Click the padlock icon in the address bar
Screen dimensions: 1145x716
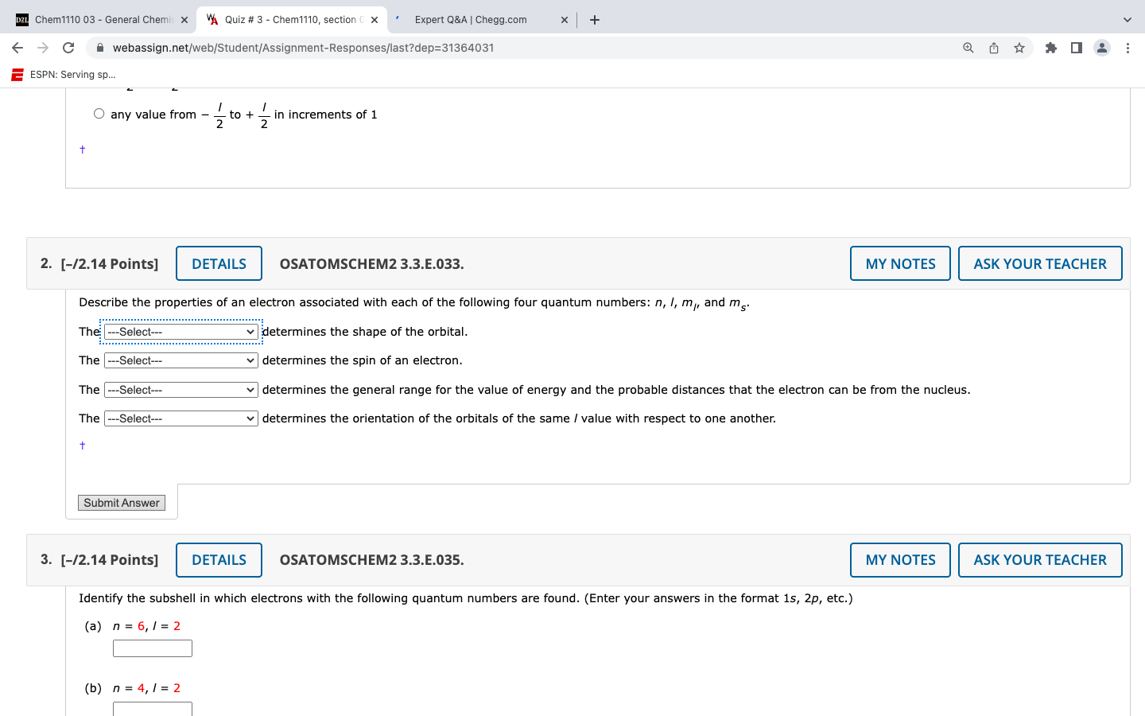point(100,48)
